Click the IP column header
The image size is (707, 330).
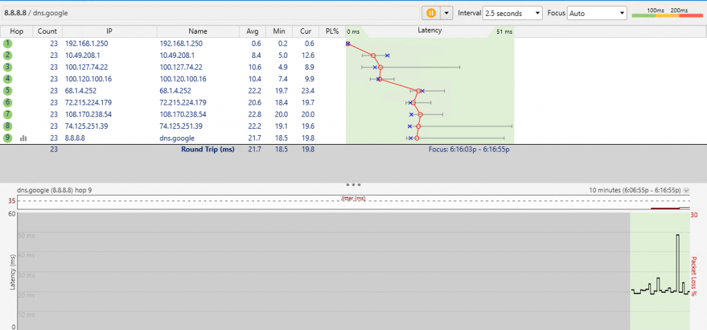pyautogui.click(x=109, y=32)
